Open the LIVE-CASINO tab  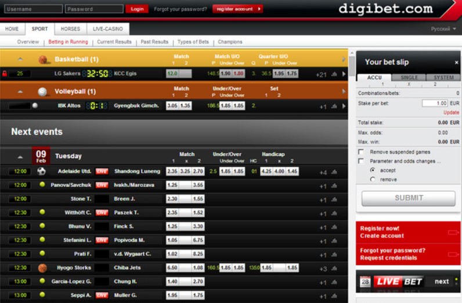point(108,29)
